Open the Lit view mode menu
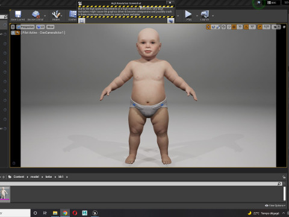 [x=40, y=27]
